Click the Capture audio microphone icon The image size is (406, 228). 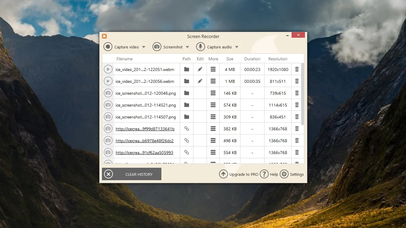click(201, 47)
